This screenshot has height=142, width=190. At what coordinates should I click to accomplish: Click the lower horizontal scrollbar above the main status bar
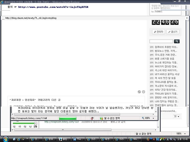pos(63,130)
